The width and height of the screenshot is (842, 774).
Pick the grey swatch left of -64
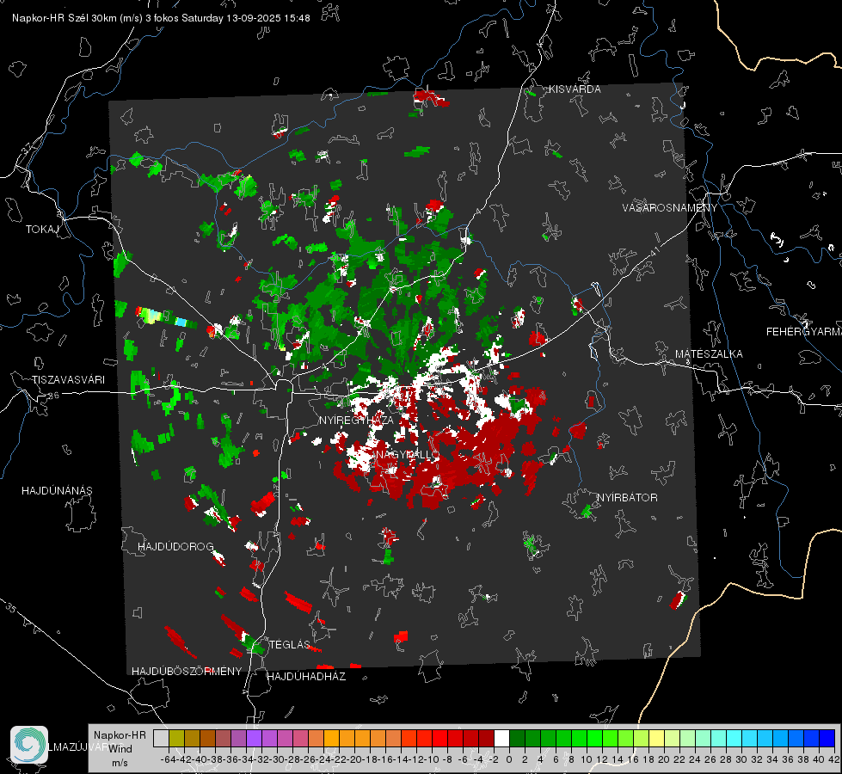[x=161, y=738]
